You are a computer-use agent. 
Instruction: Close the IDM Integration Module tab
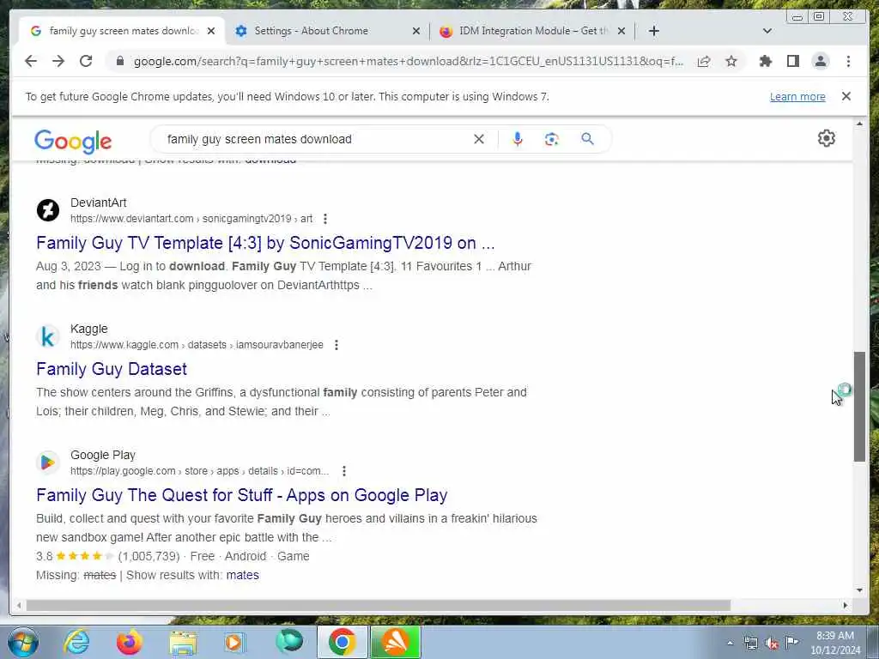tap(621, 31)
